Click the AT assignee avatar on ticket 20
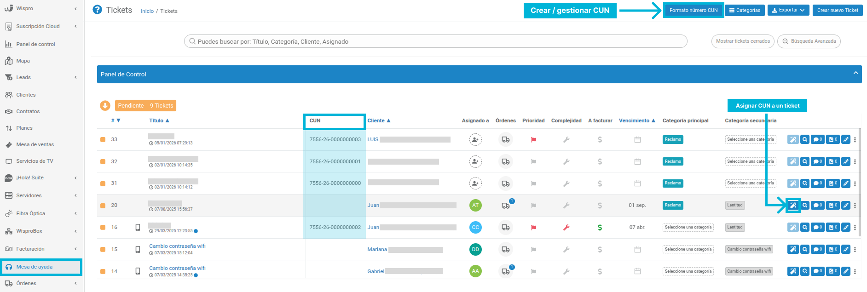Image resolution: width=867 pixels, height=292 pixels. click(x=475, y=205)
